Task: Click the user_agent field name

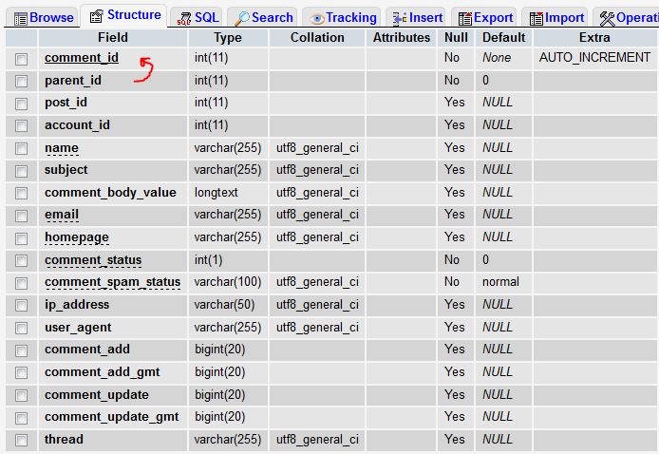Action: 78,328
